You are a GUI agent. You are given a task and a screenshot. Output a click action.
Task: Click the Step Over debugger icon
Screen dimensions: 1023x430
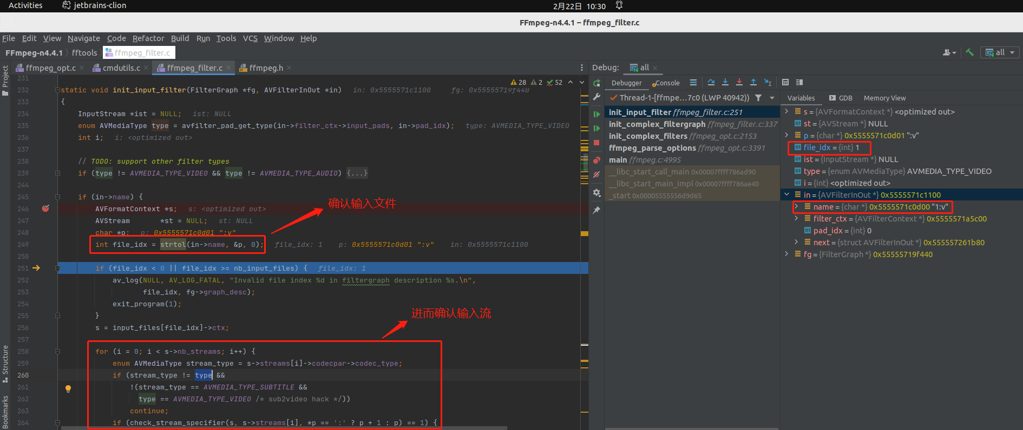pyautogui.click(x=711, y=83)
